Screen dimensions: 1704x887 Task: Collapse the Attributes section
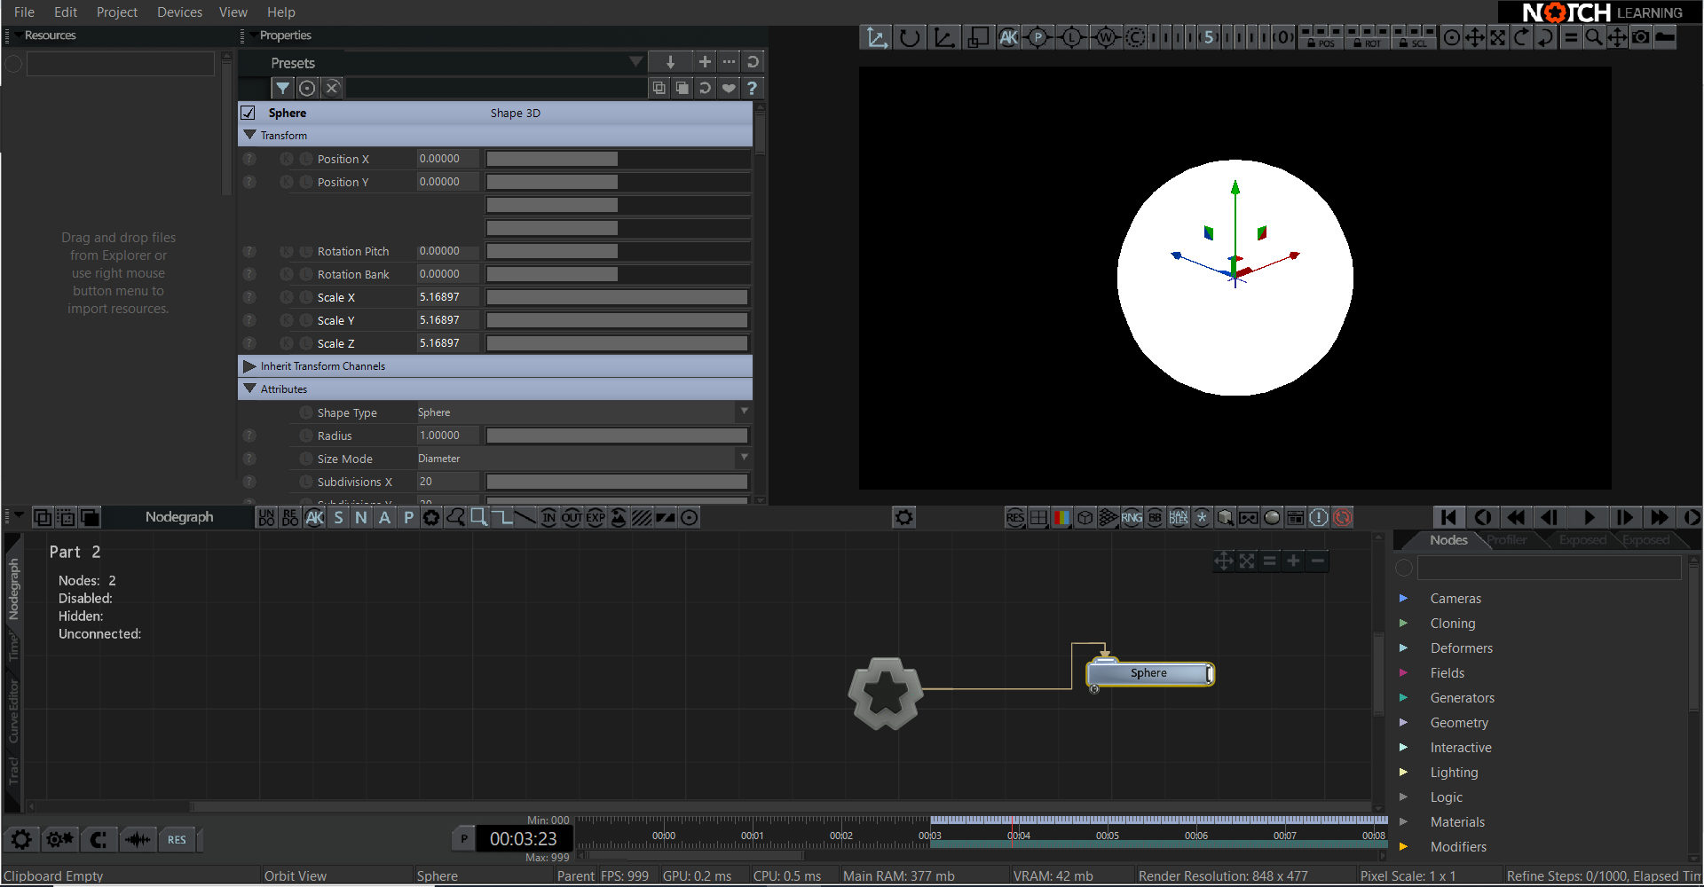[x=249, y=389]
